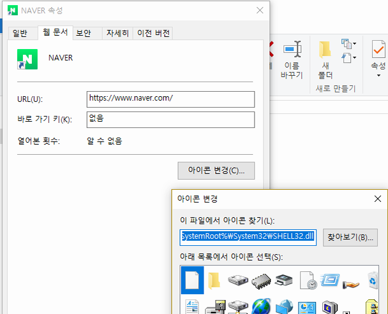
Task: Close the 아이콘 변경 dialog
Action: [x=378, y=199]
